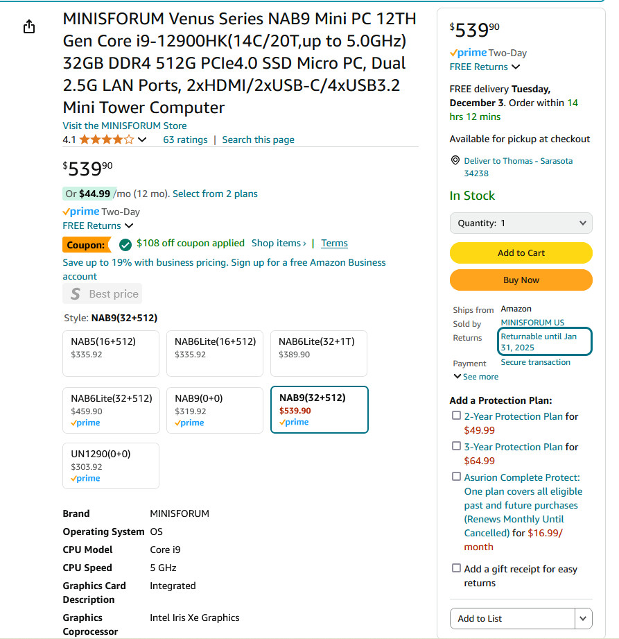Click the prime logo in buy box
This screenshot has width=619, height=639.
click(468, 53)
